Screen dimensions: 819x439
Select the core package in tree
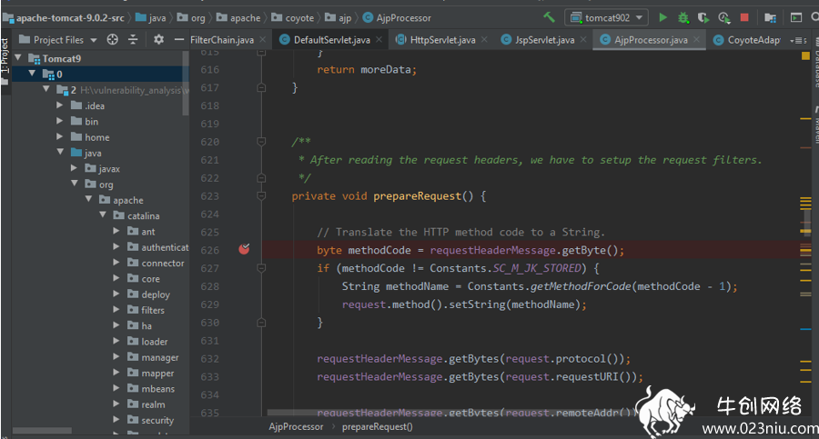(150, 279)
